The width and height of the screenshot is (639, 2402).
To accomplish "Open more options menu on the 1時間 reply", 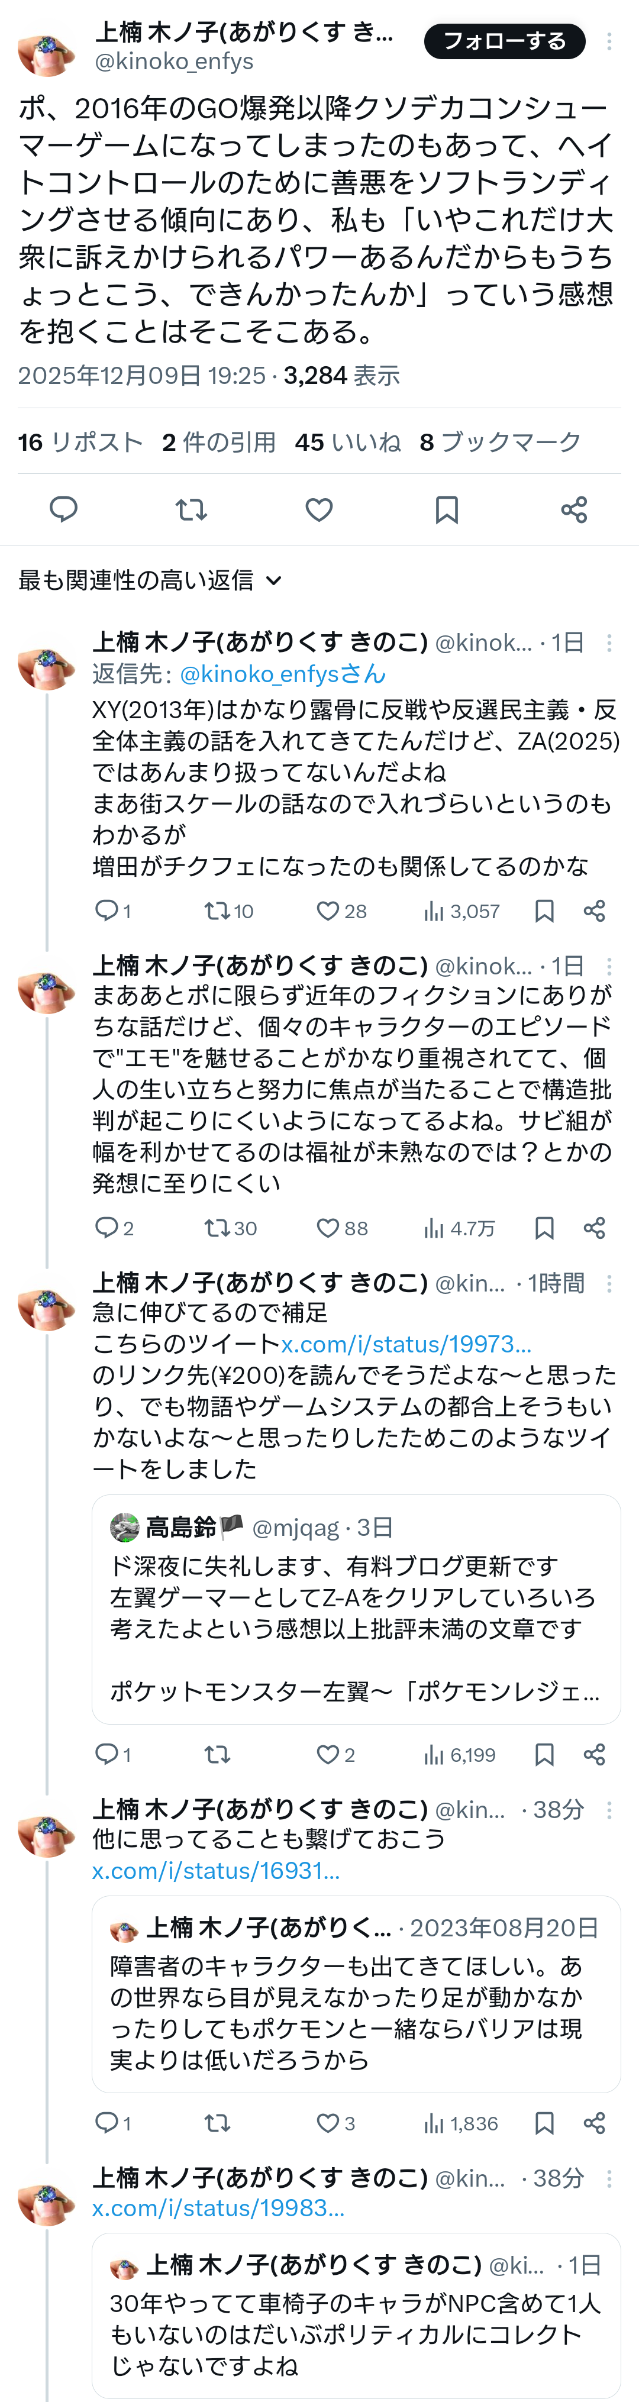I will click(x=609, y=1284).
